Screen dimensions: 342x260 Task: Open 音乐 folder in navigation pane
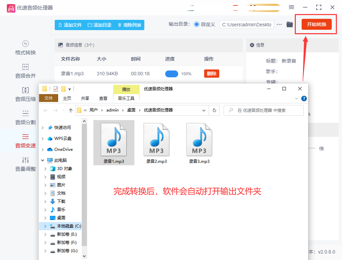pyautogui.click(x=61, y=210)
